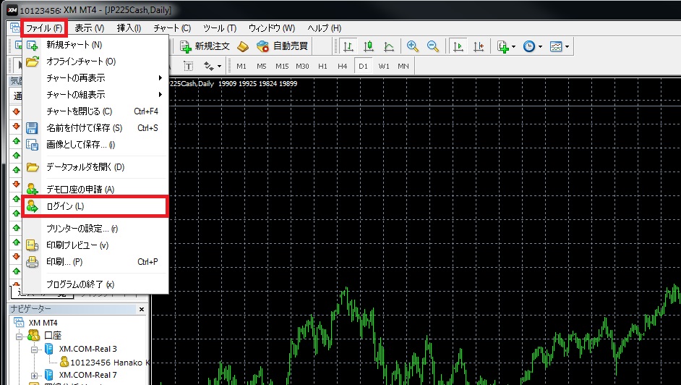Open the MetaEditor yellow book icon
Viewport: 681px width, 385px height.
243,46
